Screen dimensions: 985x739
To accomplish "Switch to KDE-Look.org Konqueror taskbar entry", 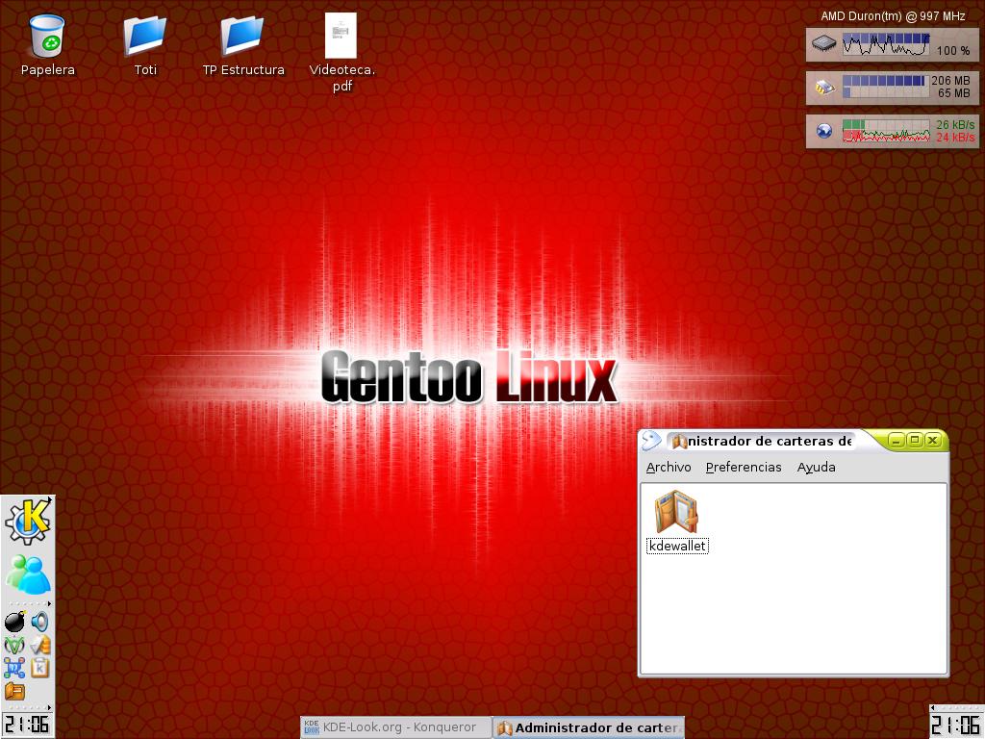I will pos(395,727).
